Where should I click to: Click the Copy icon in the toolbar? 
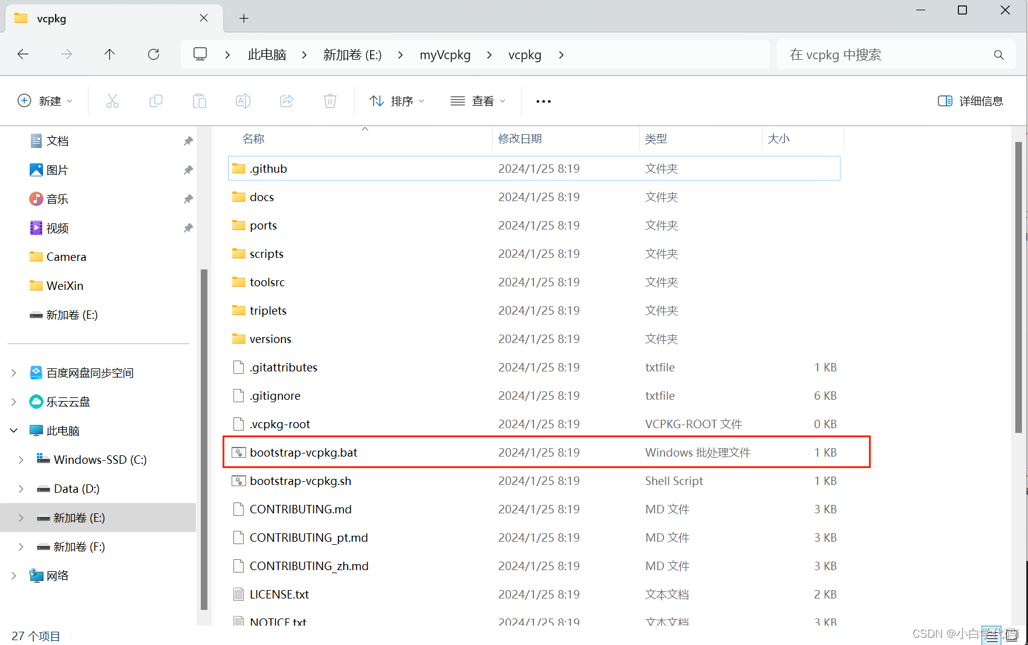[156, 101]
